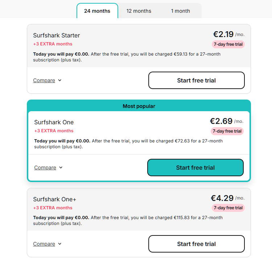Start free trial for Surfshark One+

[x=196, y=244]
